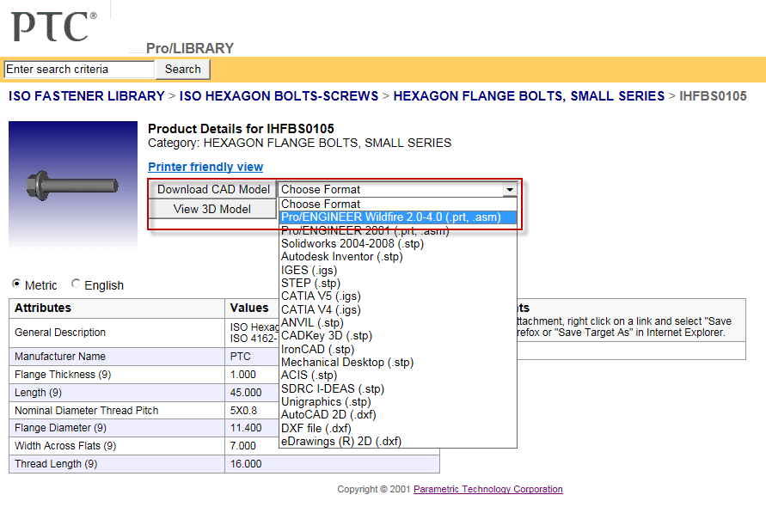Open the Printer friendly view link

[x=205, y=167]
